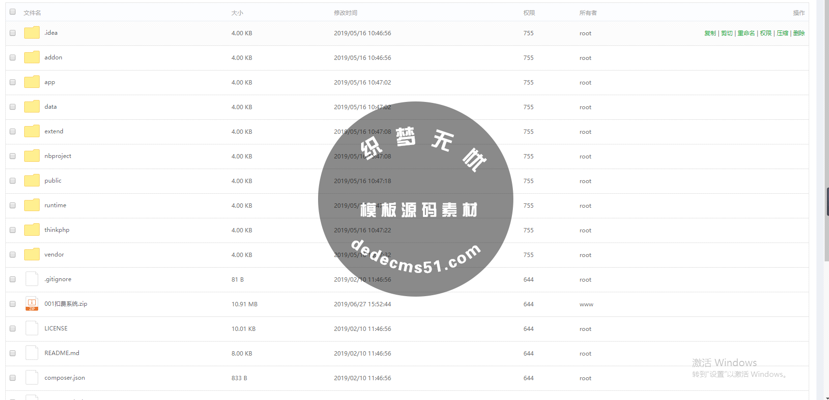Toggle the select-all checkbox in header

coord(13,12)
